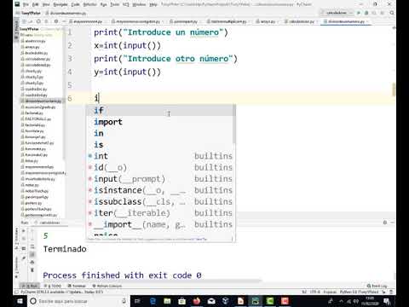Open Microsoft Edge from the taskbar
Viewport: 409px width, 307px height.
[x=153, y=301]
